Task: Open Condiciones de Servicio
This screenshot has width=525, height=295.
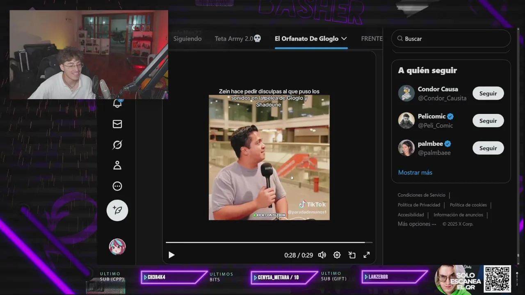Action: click(421, 195)
